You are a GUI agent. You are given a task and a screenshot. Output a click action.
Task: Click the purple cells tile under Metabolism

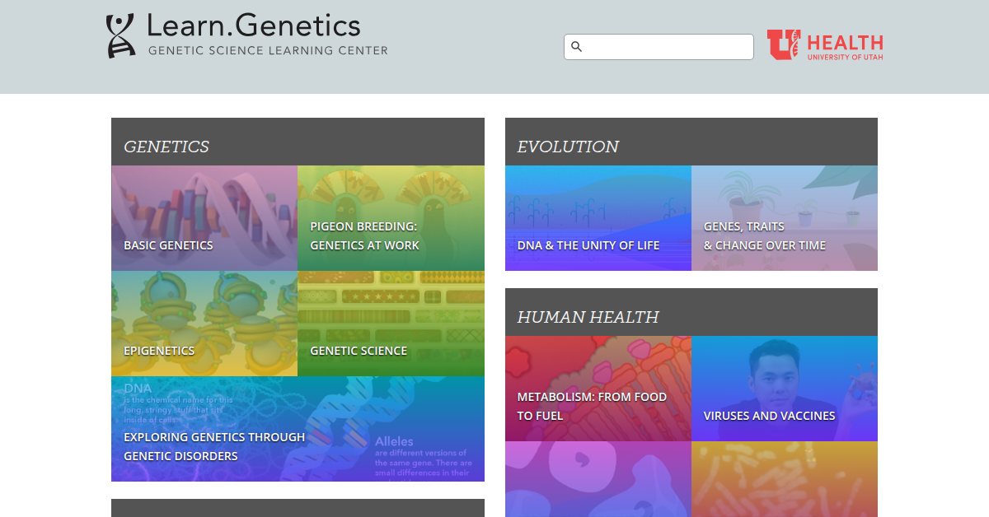coord(598,479)
